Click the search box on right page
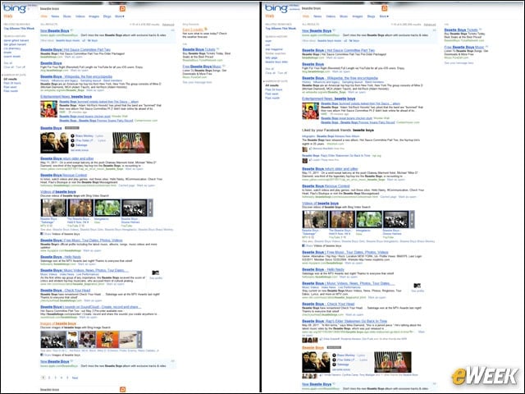This screenshot has width=525, height=394. (x=341, y=8)
